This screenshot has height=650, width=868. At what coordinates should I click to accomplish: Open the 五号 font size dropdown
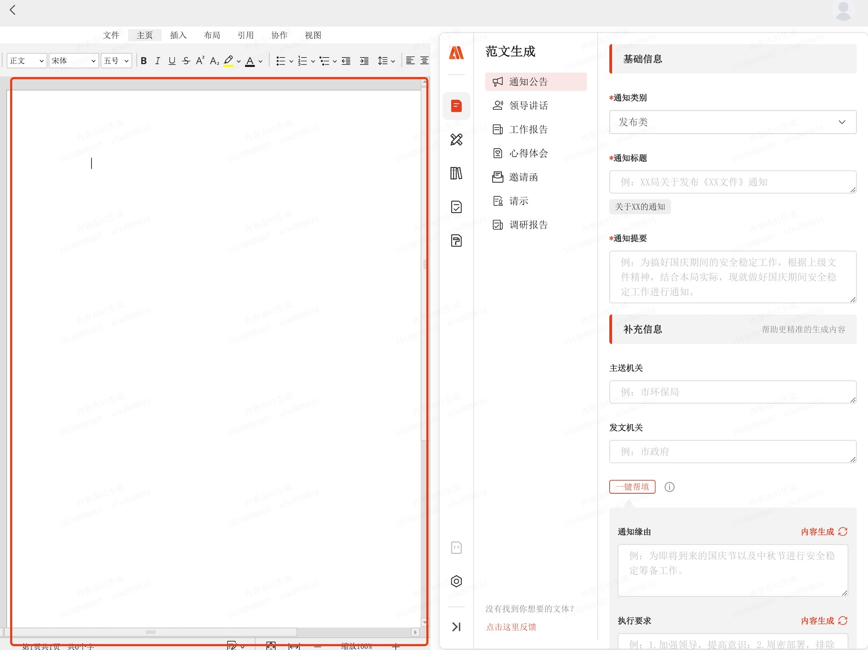click(116, 61)
